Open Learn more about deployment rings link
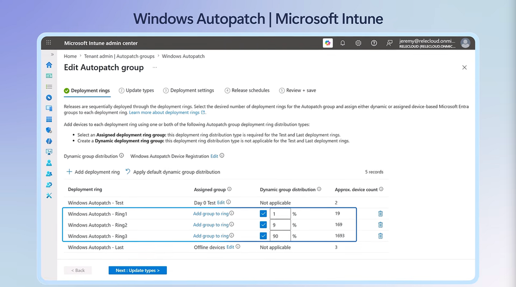516x287 pixels. pos(167,113)
